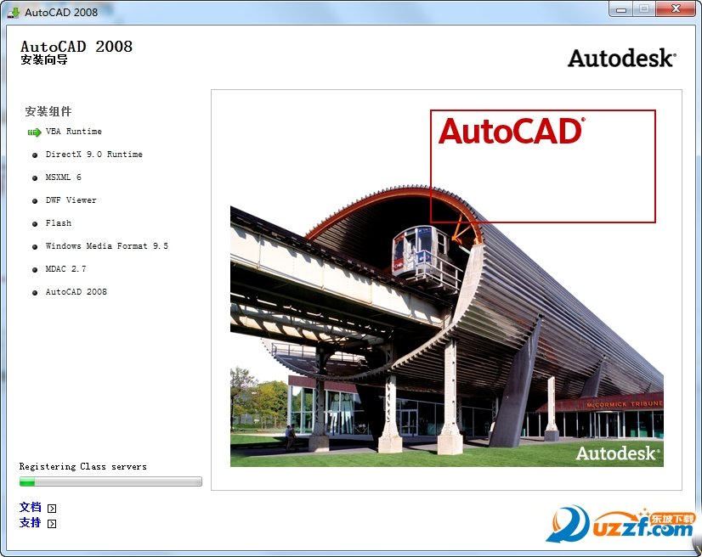The image size is (702, 557).
Task: Click the arrow icon next to 支持
Action: point(52,524)
